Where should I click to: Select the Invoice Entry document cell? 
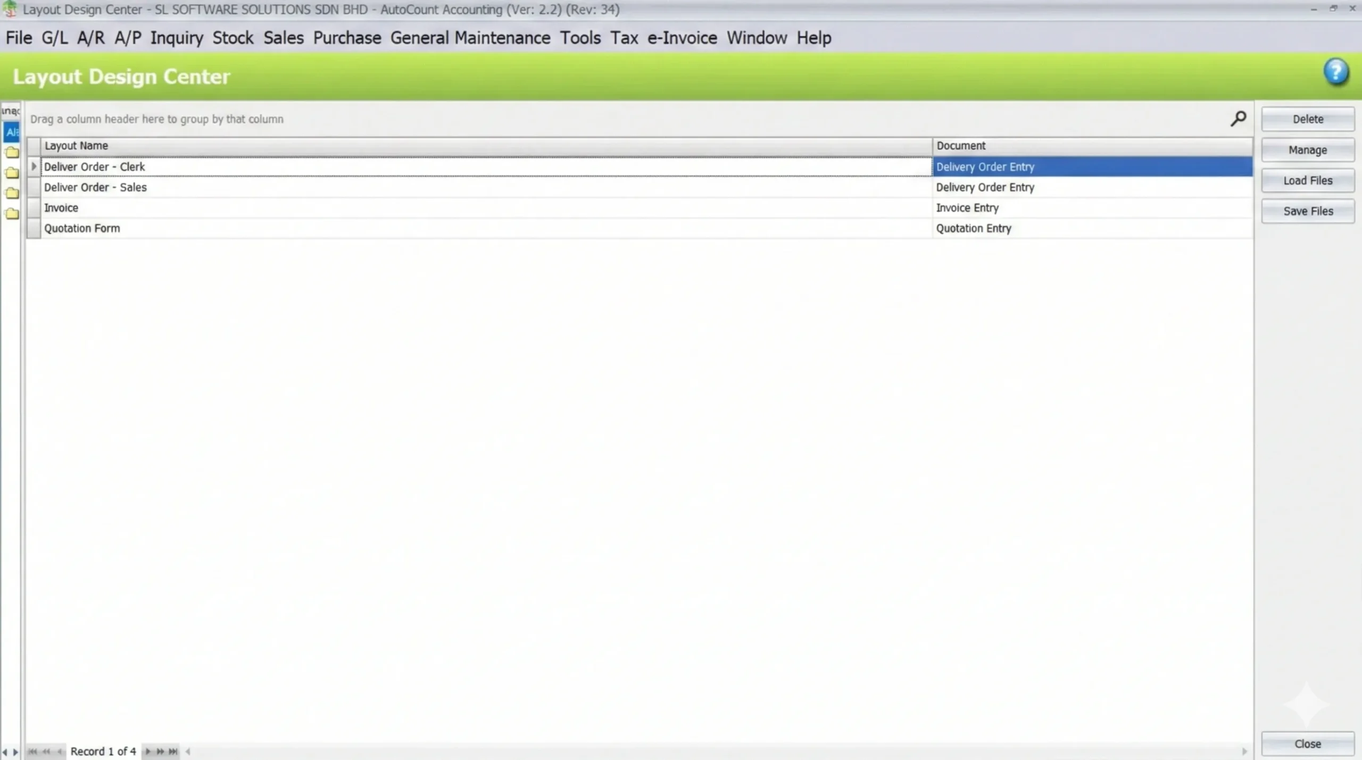click(x=967, y=208)
